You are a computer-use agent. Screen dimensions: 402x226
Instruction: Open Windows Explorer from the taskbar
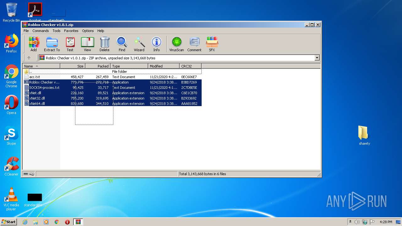(35, 222)
